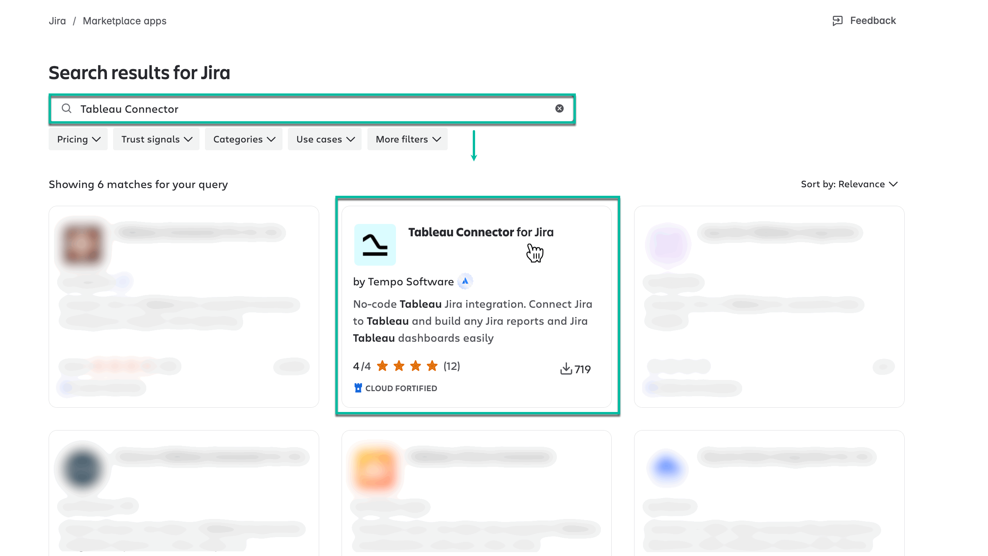Click the downloads icon showing 719
This screenshot has height=556, width=988.
click(x=566, y=369)
